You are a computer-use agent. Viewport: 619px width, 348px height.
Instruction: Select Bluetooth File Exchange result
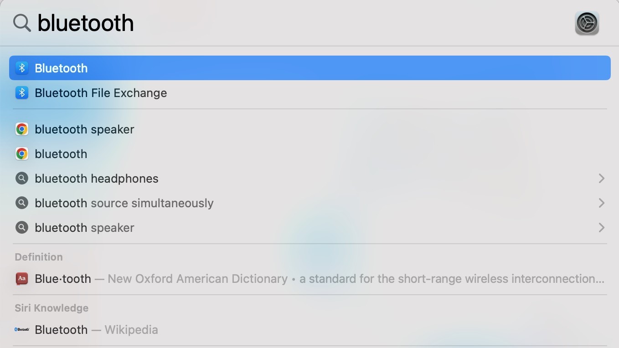point(310,92)
